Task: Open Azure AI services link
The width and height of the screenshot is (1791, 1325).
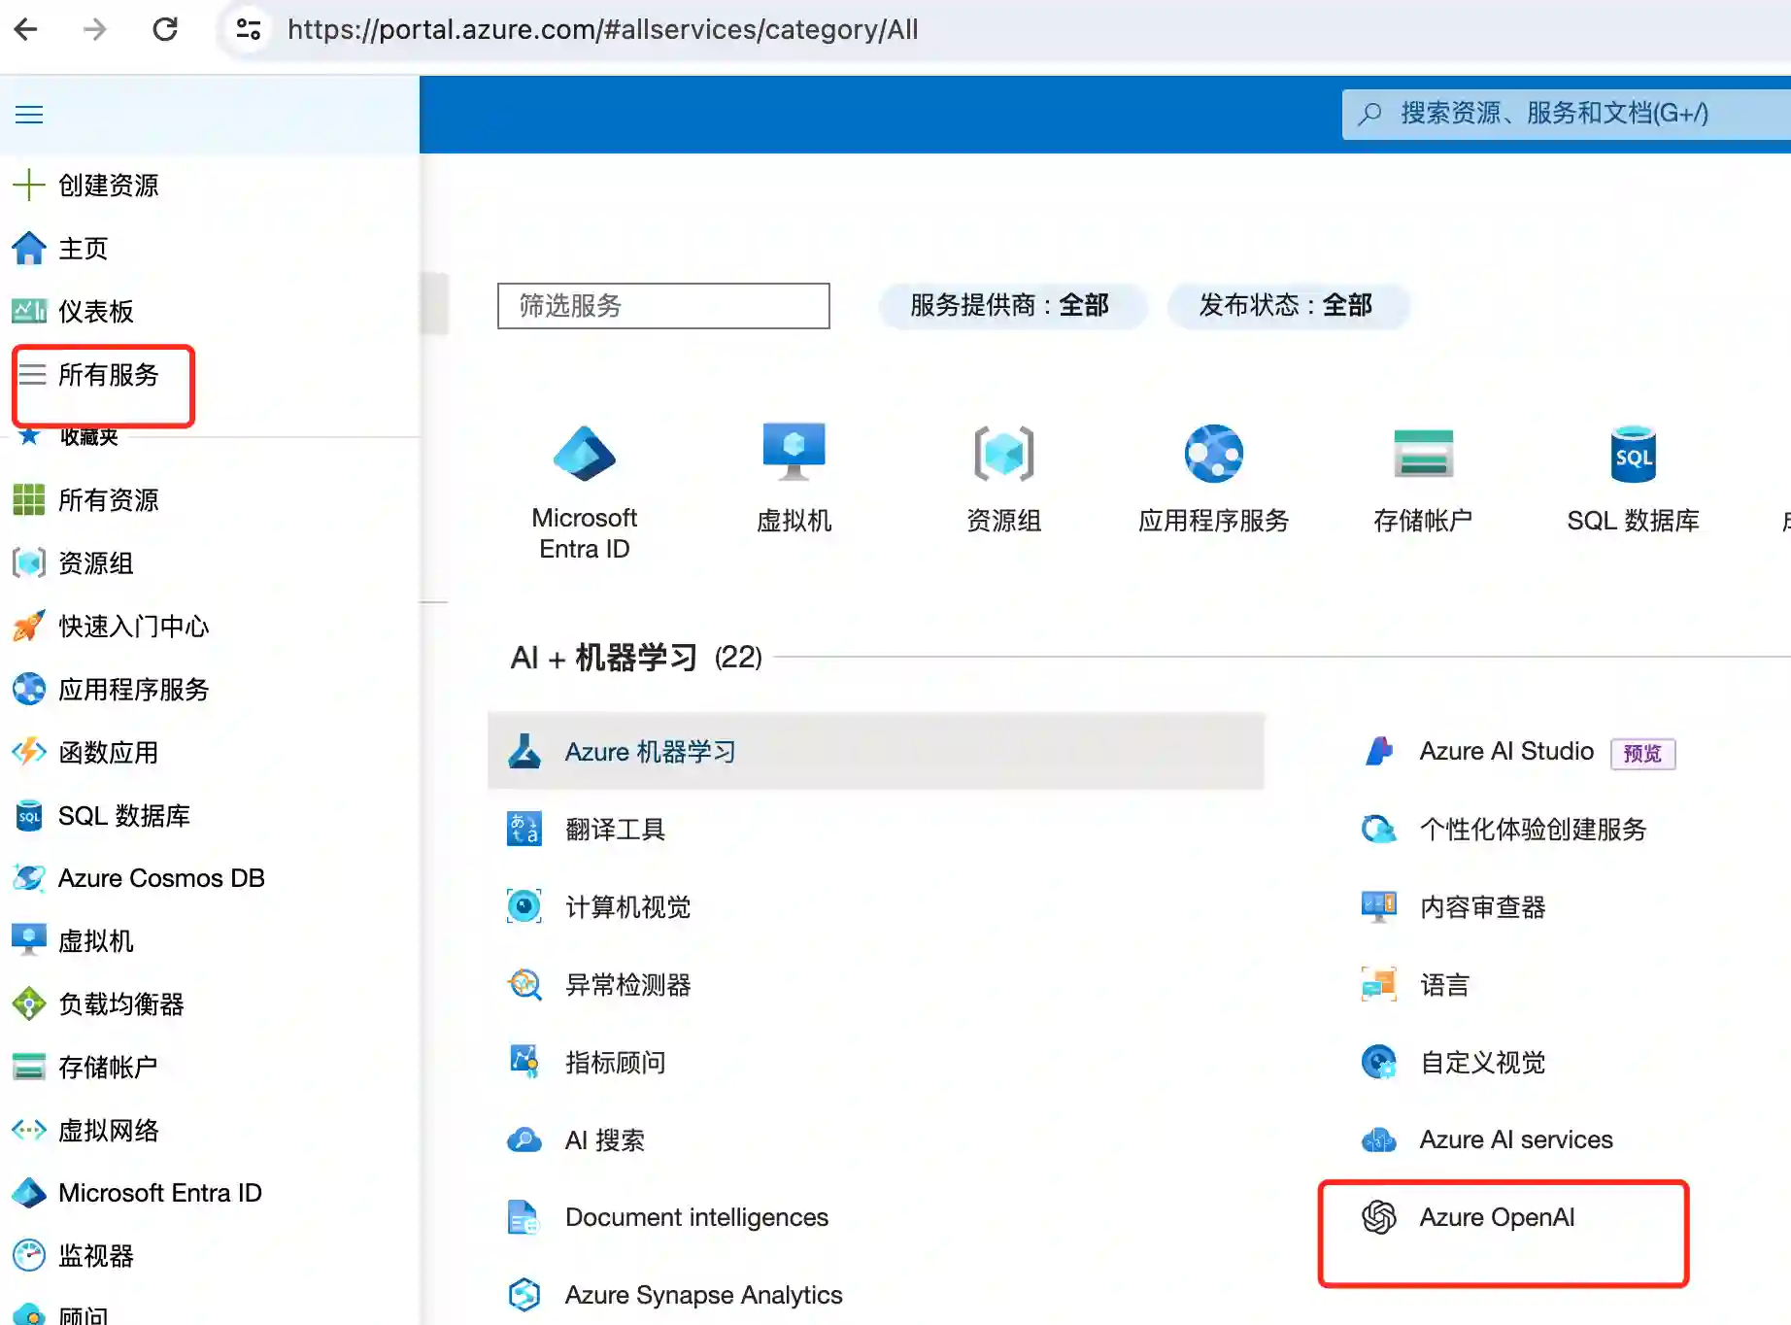Action: pyautogui.click(x=1515, y=1139)
